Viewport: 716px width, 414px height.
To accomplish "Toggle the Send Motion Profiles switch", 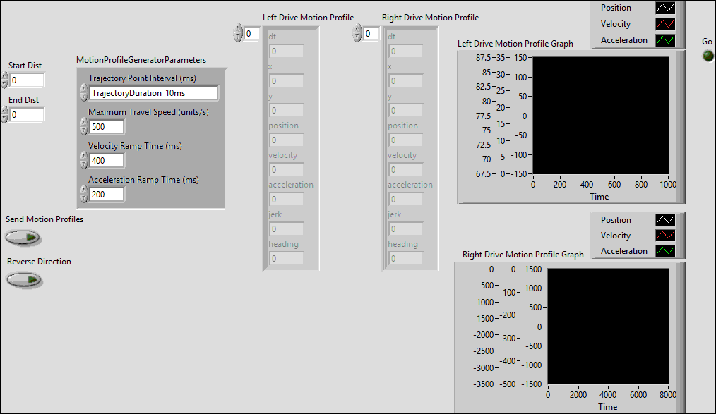I will coord(23,238).
